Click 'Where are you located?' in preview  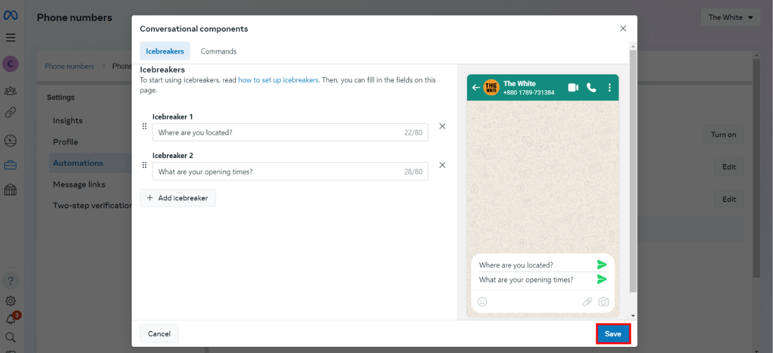[x=516, y=265]
